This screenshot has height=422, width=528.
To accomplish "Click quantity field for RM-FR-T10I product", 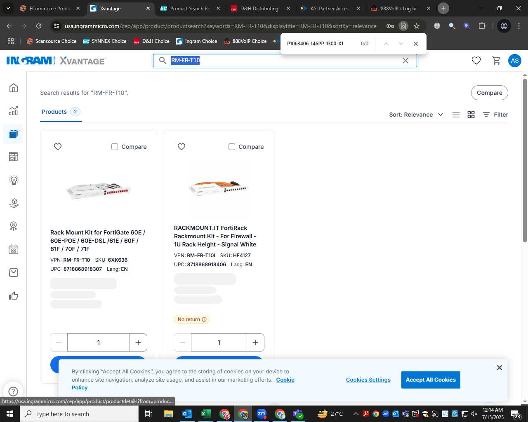I will (219, 342).
